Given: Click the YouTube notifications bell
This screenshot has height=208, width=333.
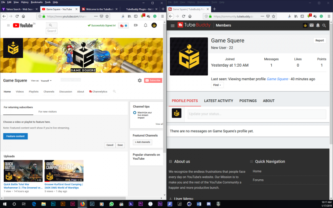Looking at the screenshot, I should 146,25.
